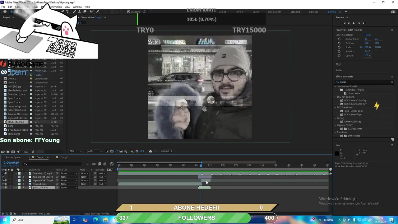The height and width of the screenshot is (224, 398).
Task: Click Anchor Point stopwatch icon
Action: click(339, 39)
